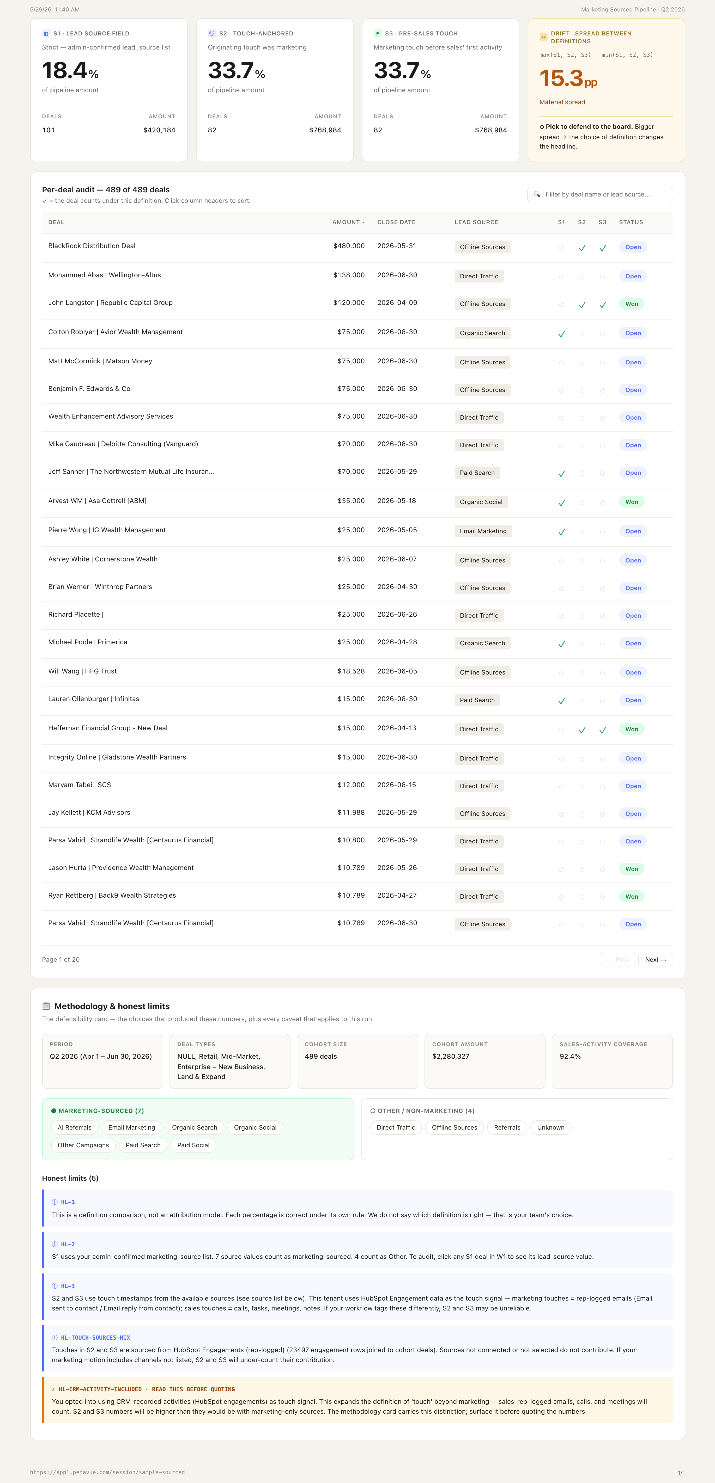Click the clipboard icon beside Methodology heading
Image resolution: width=715 pixels, height=1483 pixels.
pos(46,1006)
